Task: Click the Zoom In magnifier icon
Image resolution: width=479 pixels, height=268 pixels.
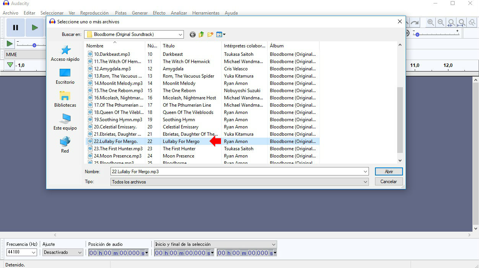Action: [430, 23]
